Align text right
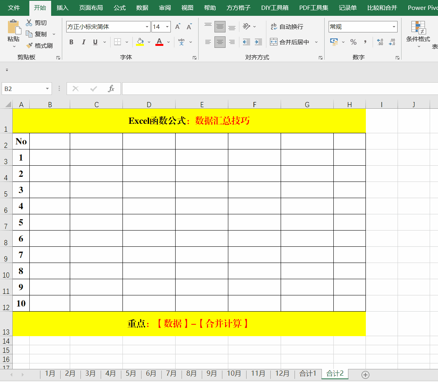 click(232, 42)
